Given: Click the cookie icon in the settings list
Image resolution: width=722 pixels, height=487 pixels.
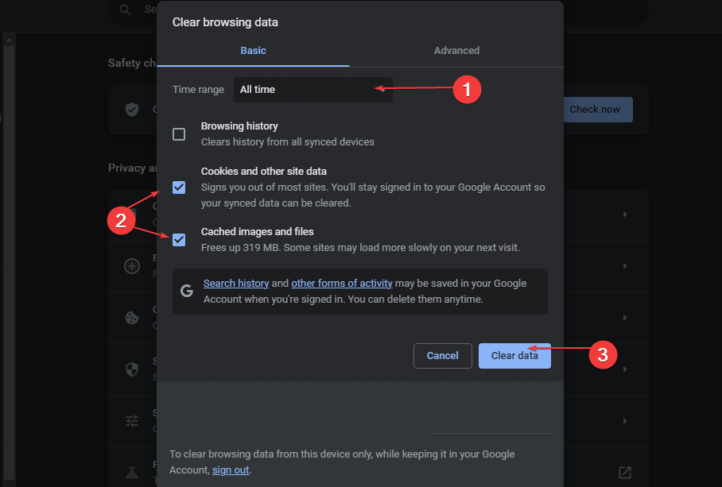Looking at the screenshot, I should click(132, 318).
